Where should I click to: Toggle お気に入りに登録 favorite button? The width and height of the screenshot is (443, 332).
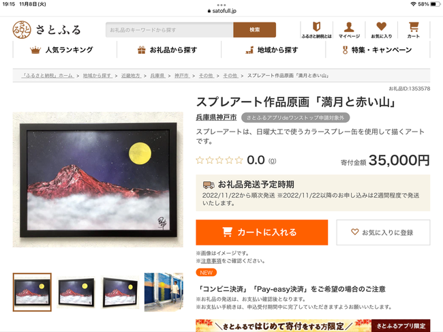click(x=383, y=232)
